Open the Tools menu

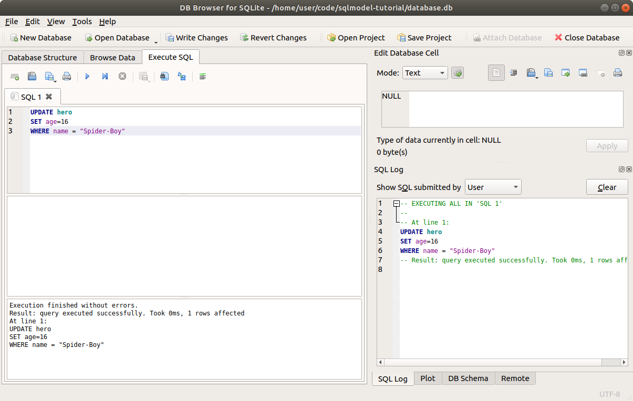pyautogui.click(x=82, y=22)
